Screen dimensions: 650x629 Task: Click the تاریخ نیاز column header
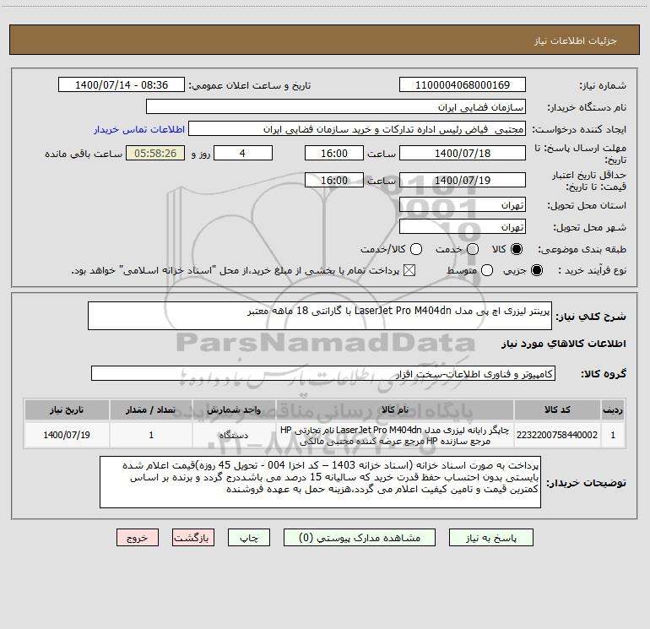(67, 410)
